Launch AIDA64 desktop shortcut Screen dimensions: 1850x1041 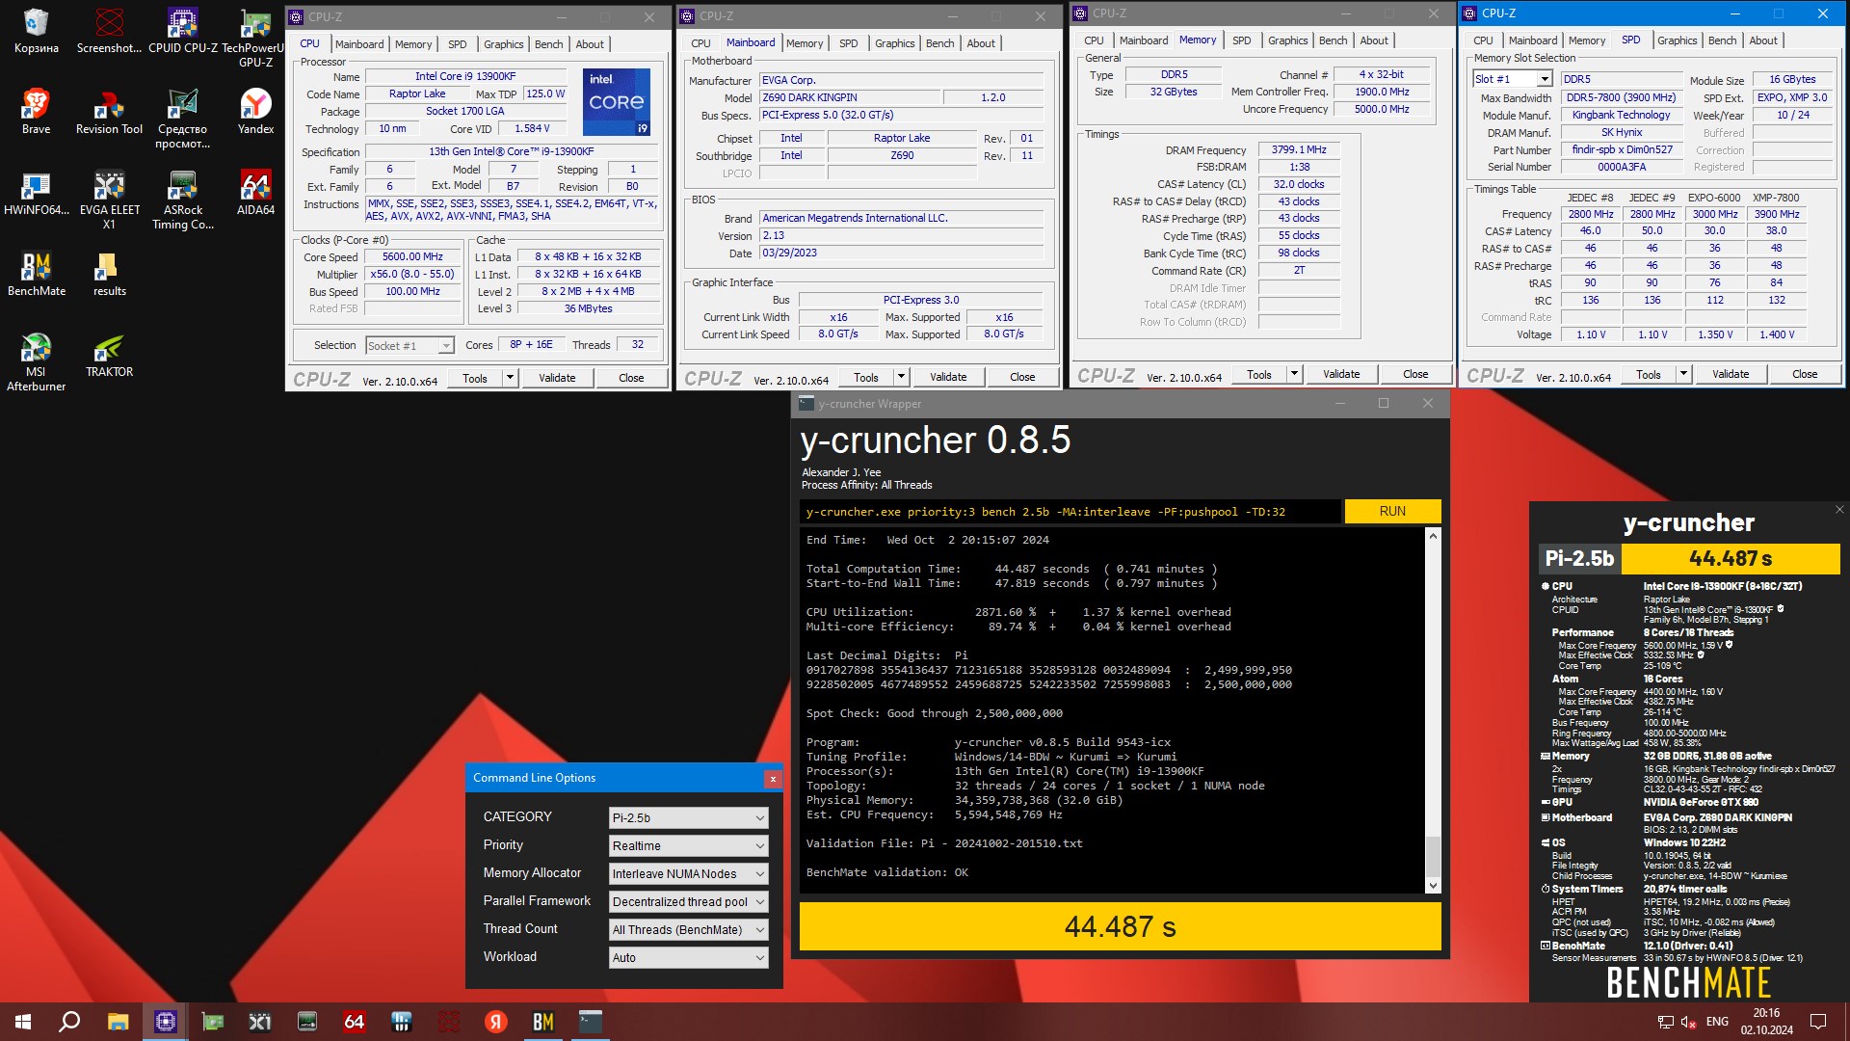[x=255, y=193]
